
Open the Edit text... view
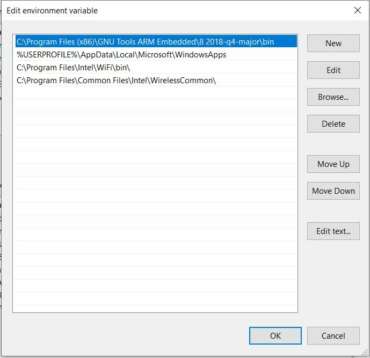point(333,231)
